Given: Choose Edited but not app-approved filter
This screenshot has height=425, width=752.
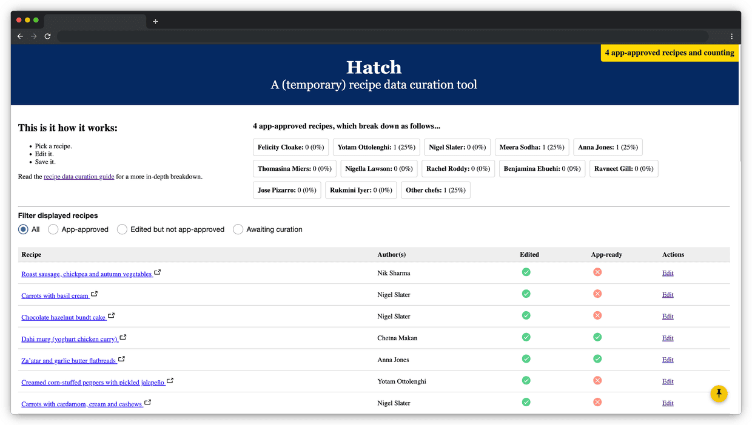Looking at the screenshot, I should [123, 229].
